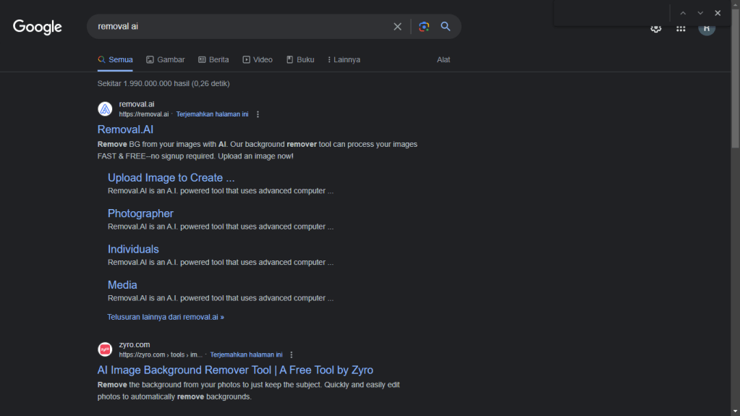Open the Google account avatar

click(706, 28)
